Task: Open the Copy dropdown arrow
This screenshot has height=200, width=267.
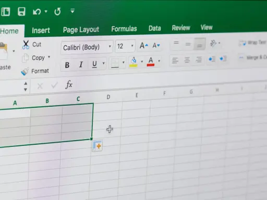Action: (x=49, y=57)
